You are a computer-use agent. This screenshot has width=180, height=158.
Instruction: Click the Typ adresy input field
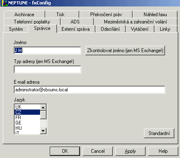(x=47, y=70)
